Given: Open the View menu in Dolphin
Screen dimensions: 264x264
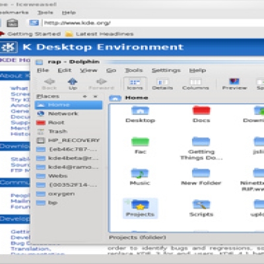Looking at the screenshot, I should (x=88, y=71).
